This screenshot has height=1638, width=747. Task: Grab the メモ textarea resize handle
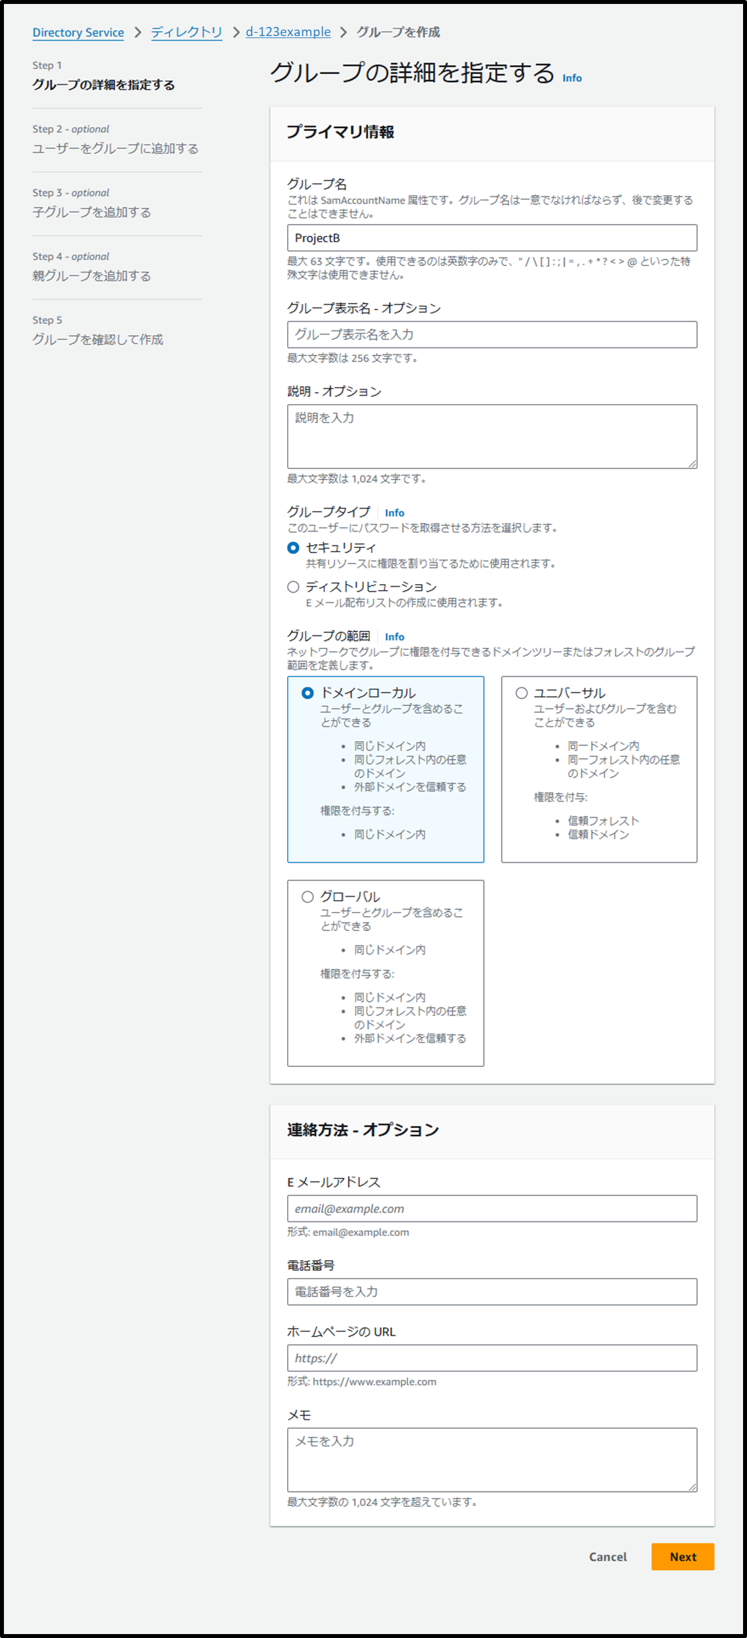tap(692, 1487)
